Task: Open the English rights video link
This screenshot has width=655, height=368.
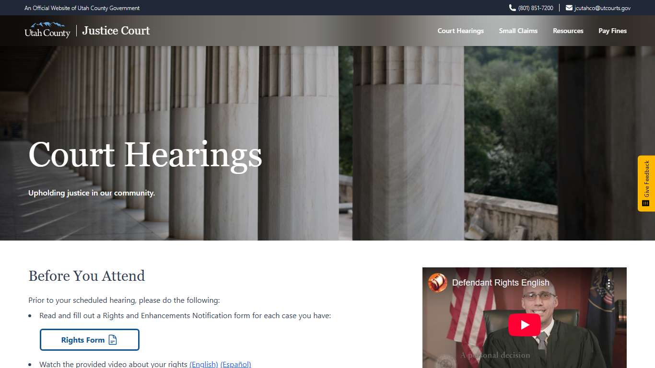Action: point(204,364)
